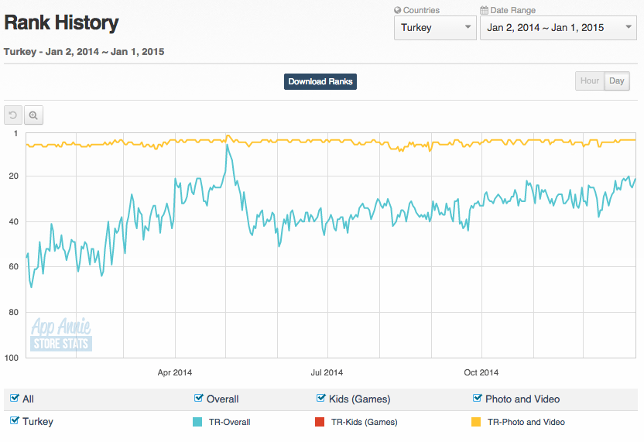
Task: Switch to Day view
Action: pos(617,81)
